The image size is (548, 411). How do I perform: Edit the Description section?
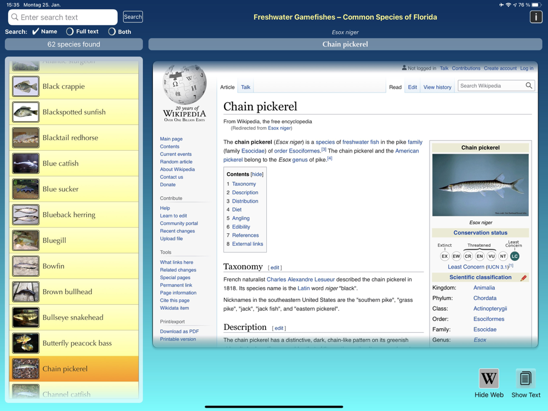tap(278, 328)
